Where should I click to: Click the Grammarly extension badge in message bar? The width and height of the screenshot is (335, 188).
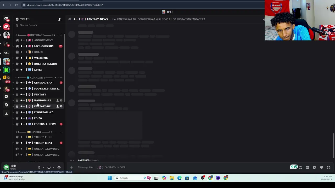coord(294,167)
